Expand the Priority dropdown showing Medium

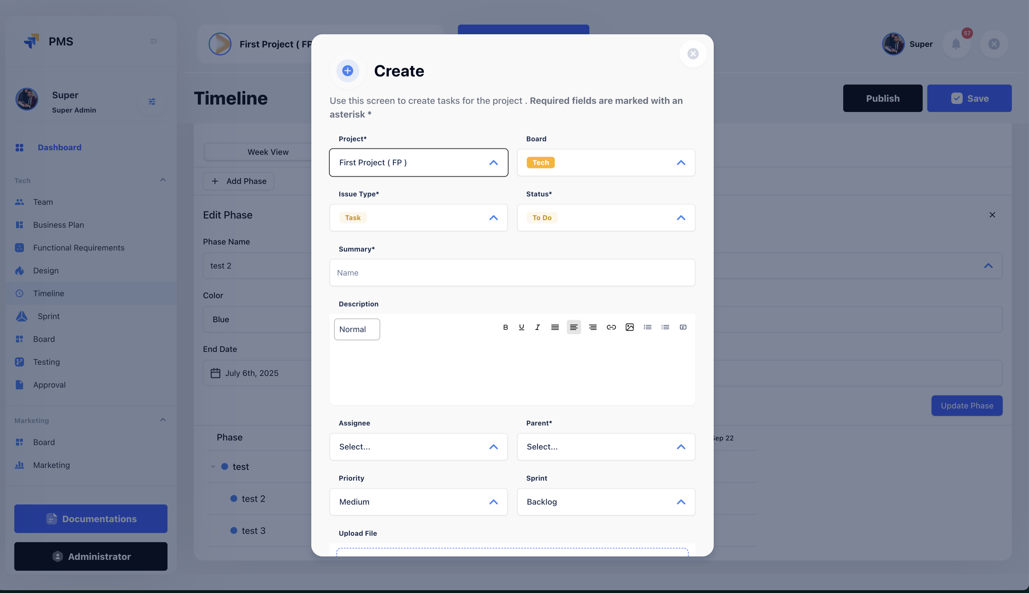pyautogui.click(x=418, y=502)
